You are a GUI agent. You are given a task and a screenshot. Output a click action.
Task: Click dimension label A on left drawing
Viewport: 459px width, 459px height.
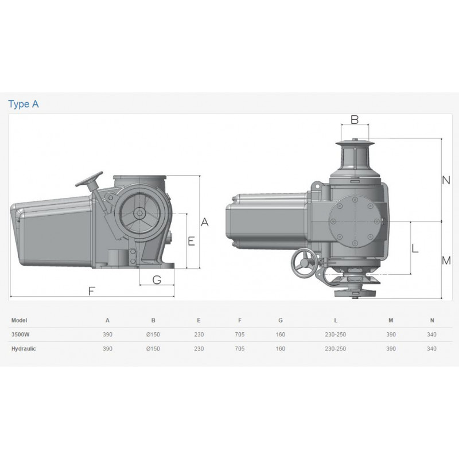click(x=205, y=222)
